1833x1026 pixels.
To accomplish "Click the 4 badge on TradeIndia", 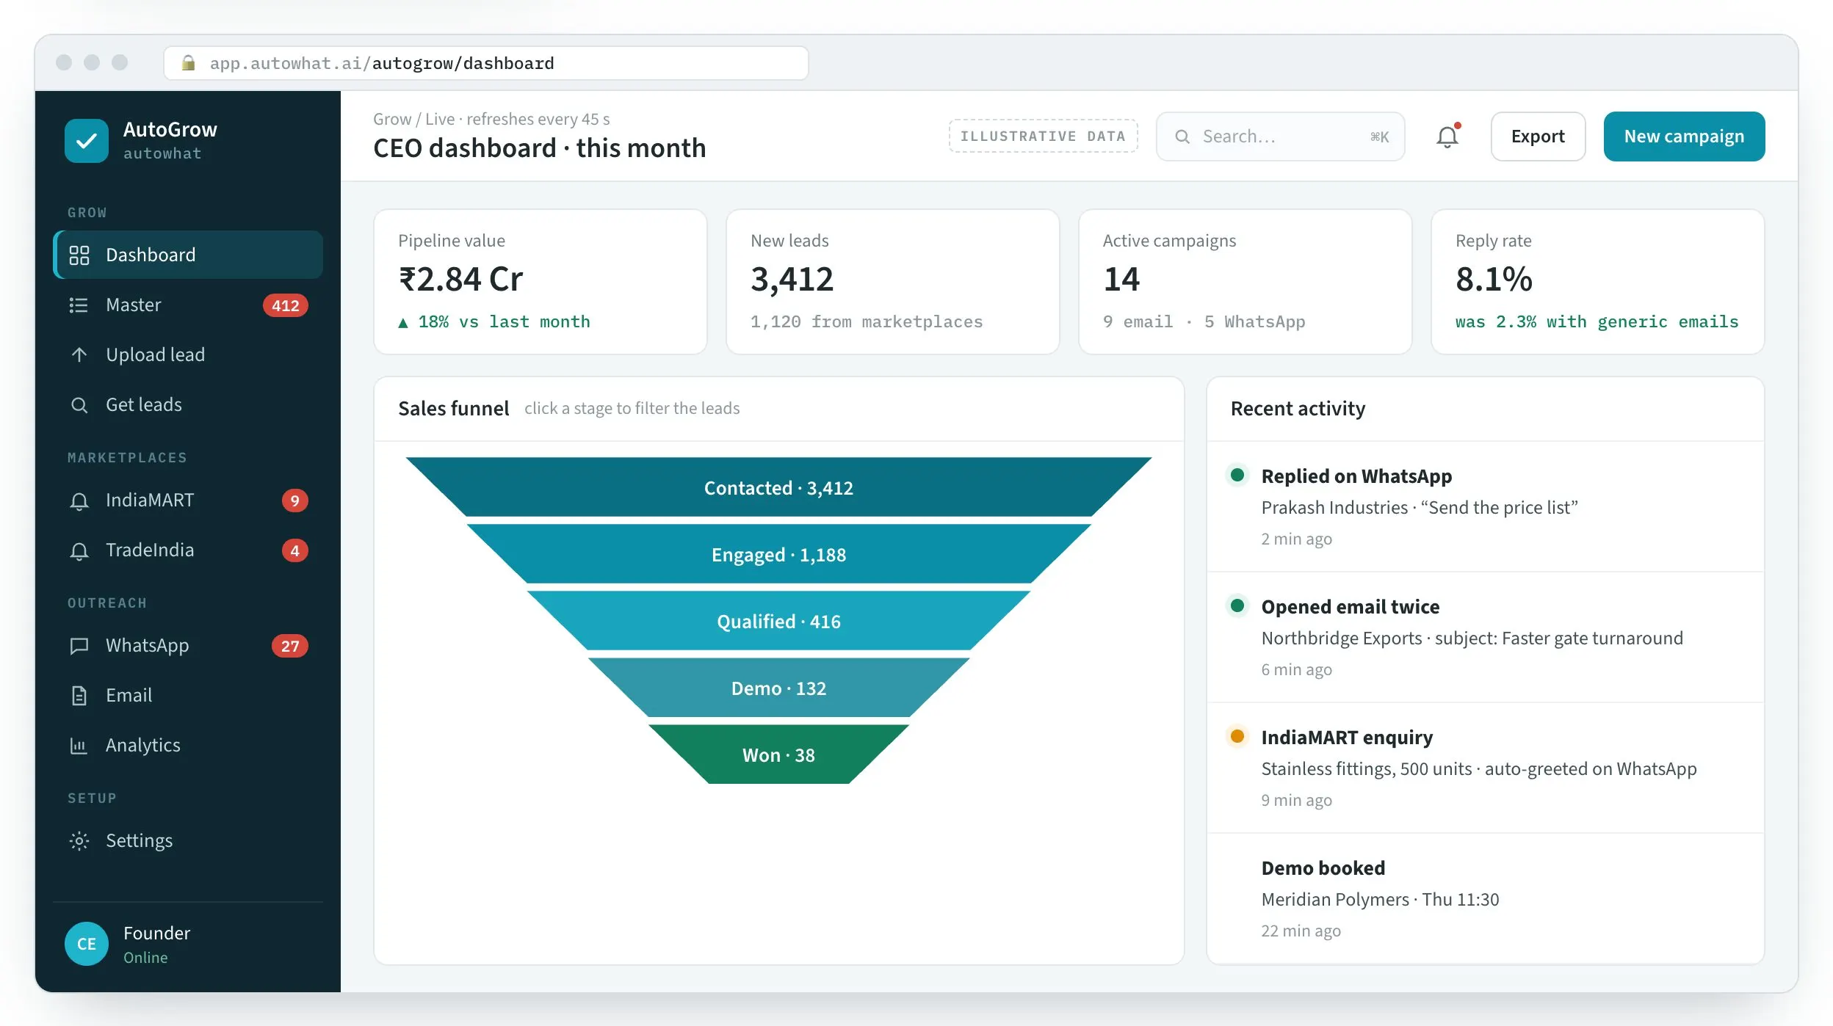I will point(295,550).
